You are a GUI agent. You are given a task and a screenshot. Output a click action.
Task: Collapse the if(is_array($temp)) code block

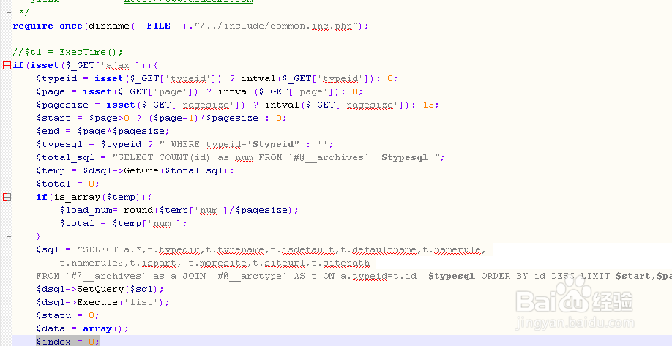(x=7, y=197)
